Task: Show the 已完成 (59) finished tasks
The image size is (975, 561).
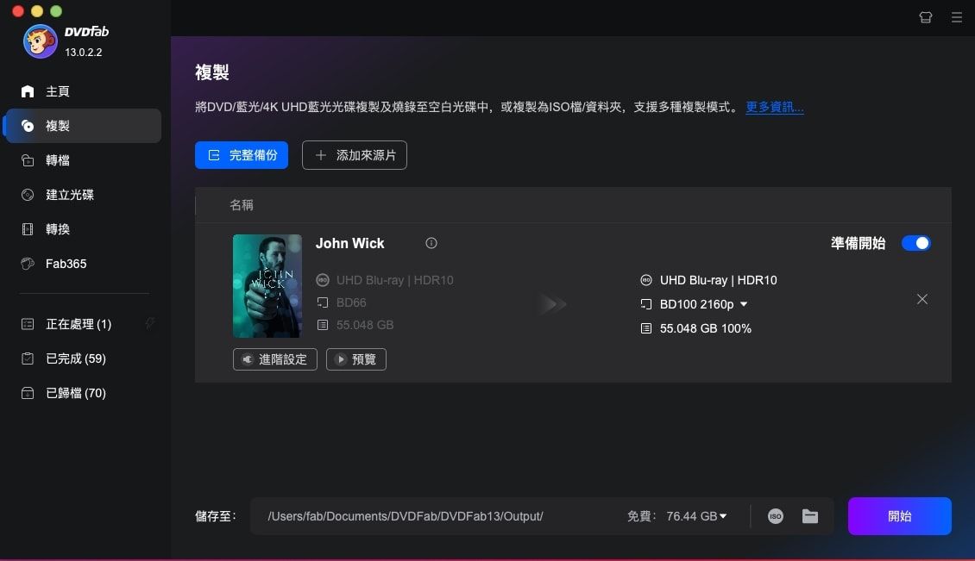Action: coord(83,358)
